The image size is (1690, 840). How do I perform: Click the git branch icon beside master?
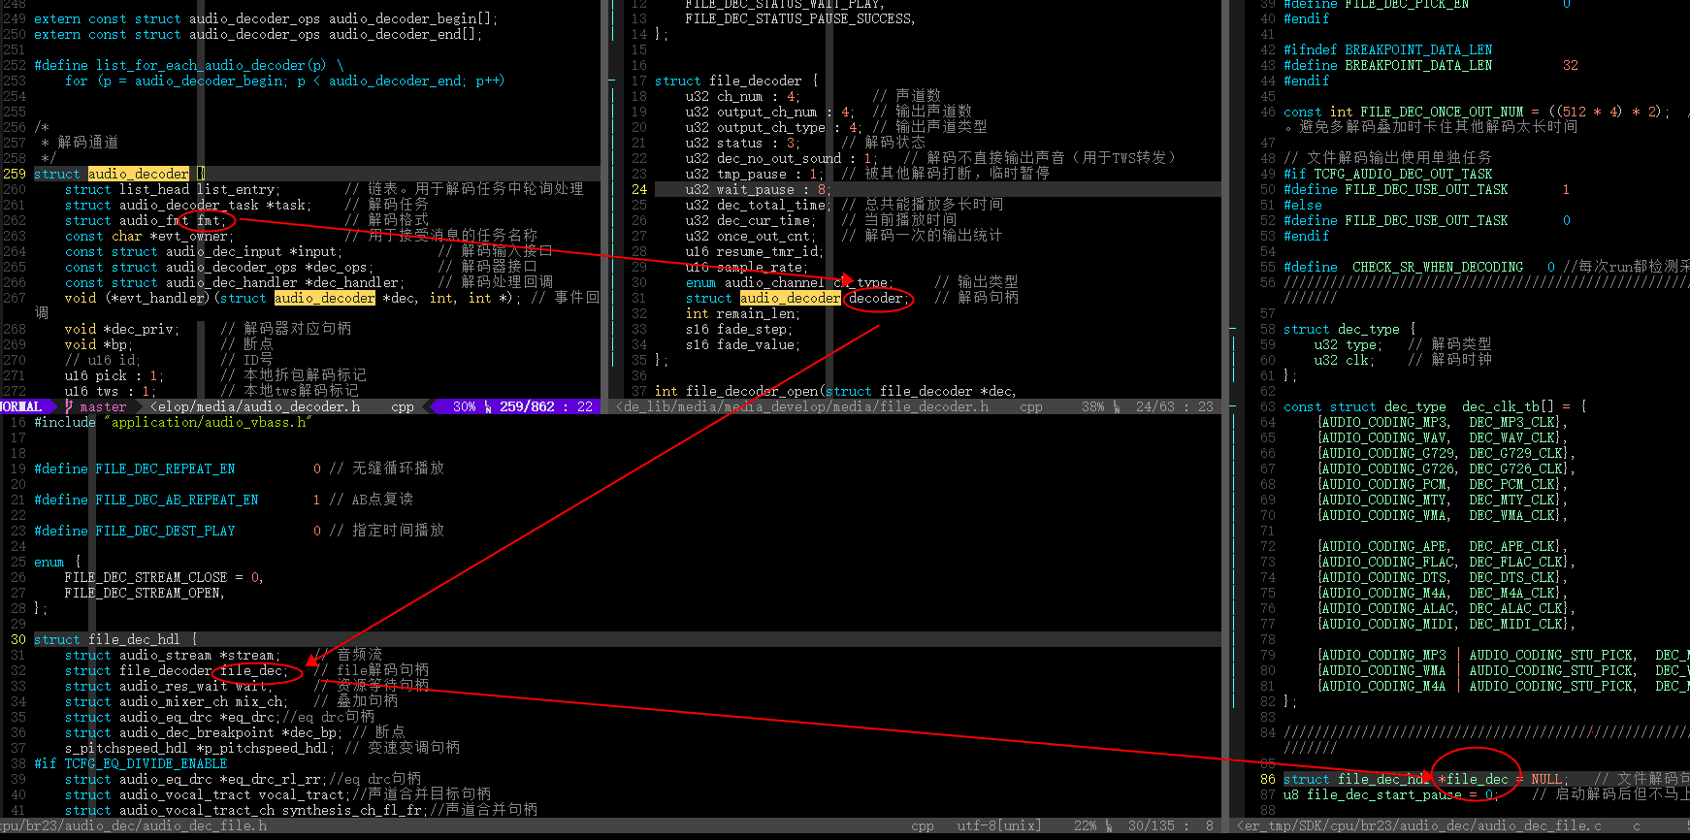(69, 406)
